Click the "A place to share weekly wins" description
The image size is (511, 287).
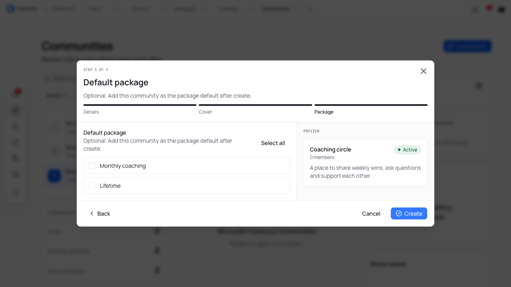pyautogui.click(x=365, y=172)
